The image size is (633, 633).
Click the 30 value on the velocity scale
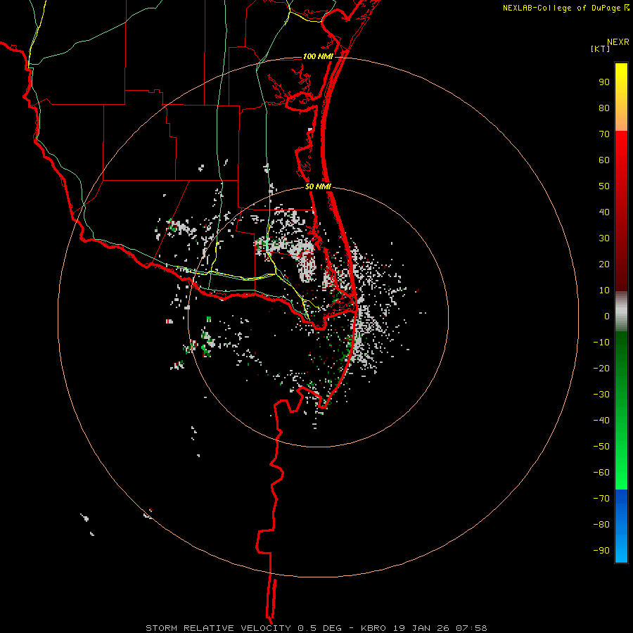pos(604,238)
